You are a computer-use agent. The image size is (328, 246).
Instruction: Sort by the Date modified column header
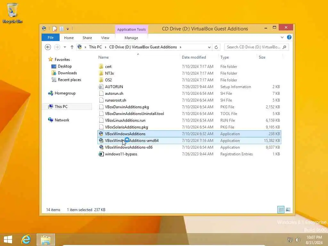point(194,57)
